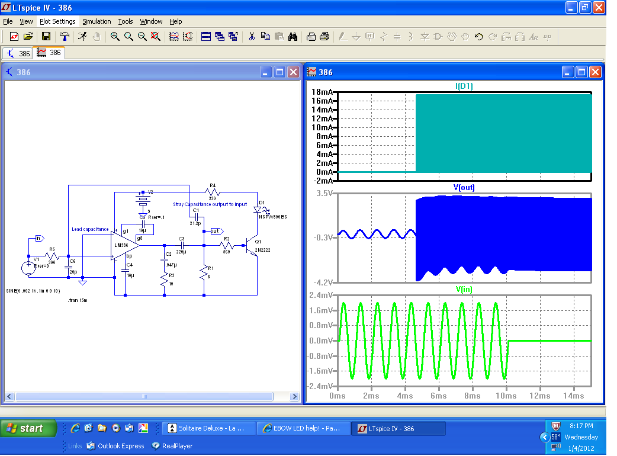Click the V(out) trace label

coord(464,187)
